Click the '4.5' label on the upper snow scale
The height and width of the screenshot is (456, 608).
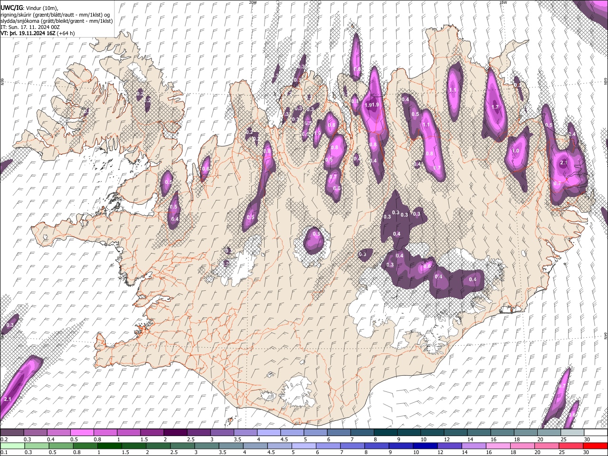click(284, 439)
